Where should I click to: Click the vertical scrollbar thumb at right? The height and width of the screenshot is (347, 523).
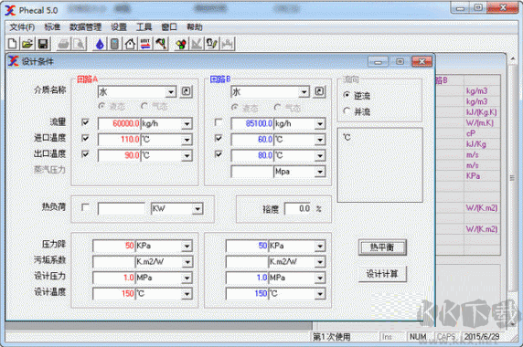coord(512,178)
